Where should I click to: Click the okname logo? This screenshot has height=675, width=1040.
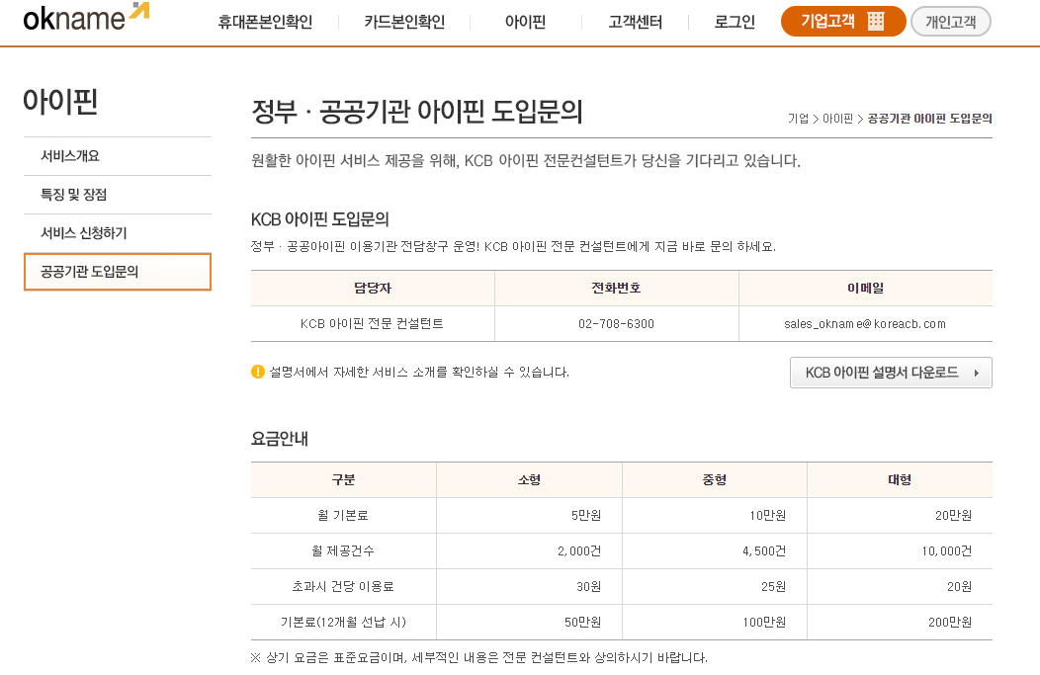coord(86,18)
